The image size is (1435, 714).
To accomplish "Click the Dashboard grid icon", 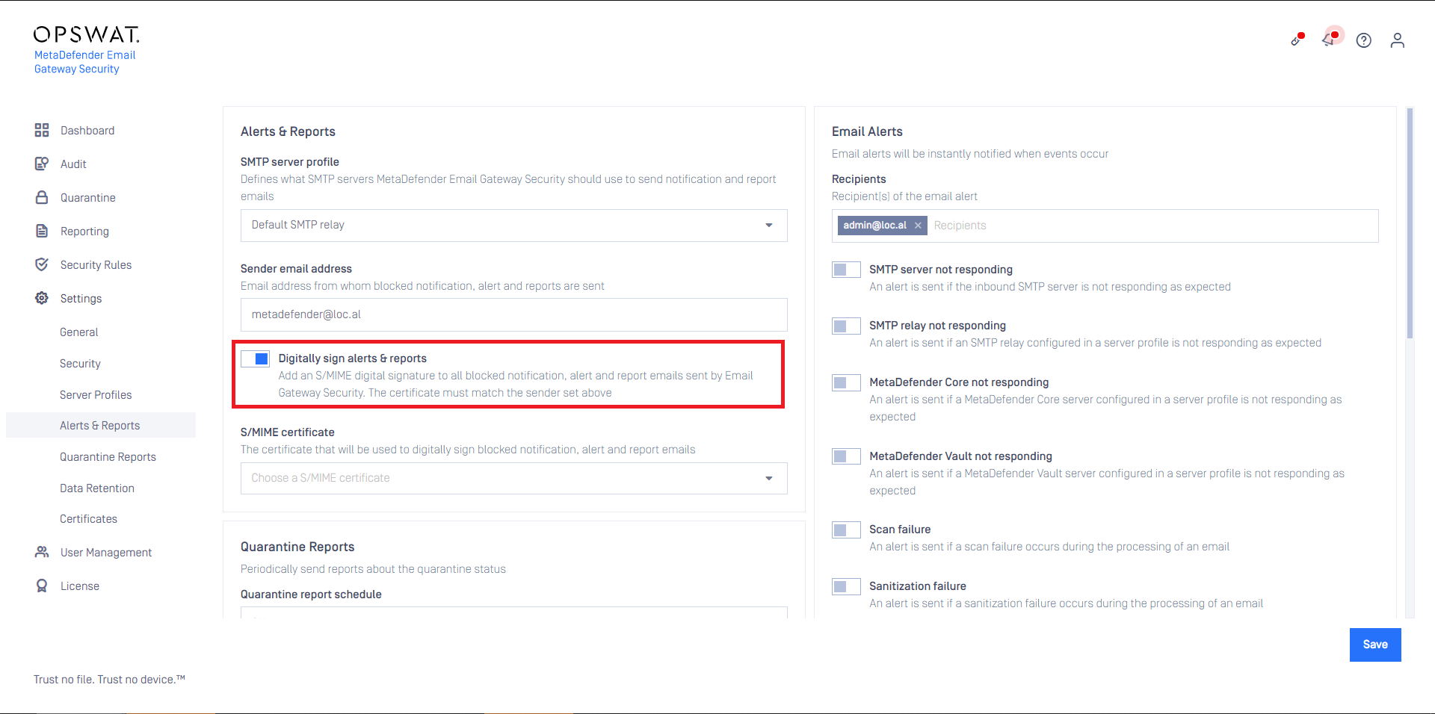I will pos(42,130).
